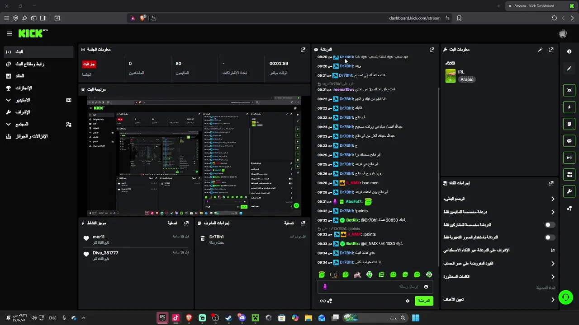Pop out the moderator actions panel
This screenshot has width=579, height=325.
(x=303, y=223)
